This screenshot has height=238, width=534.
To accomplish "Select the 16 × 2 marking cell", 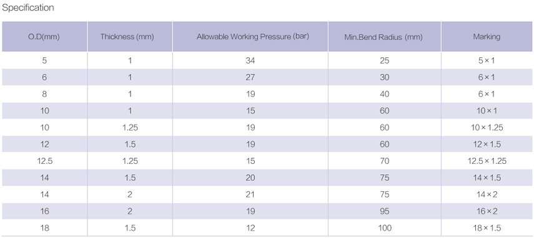I will pyautogui.click(x=487, y=211).
